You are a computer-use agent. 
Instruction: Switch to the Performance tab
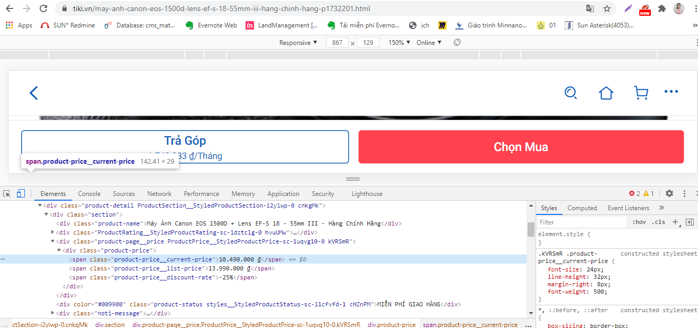pos(202,194)
